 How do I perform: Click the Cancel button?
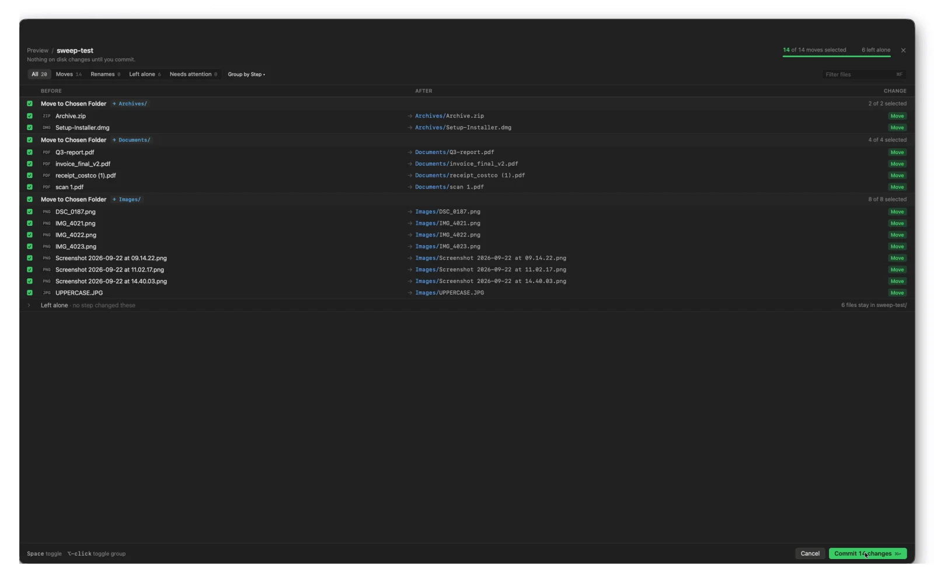pos(810,554)
